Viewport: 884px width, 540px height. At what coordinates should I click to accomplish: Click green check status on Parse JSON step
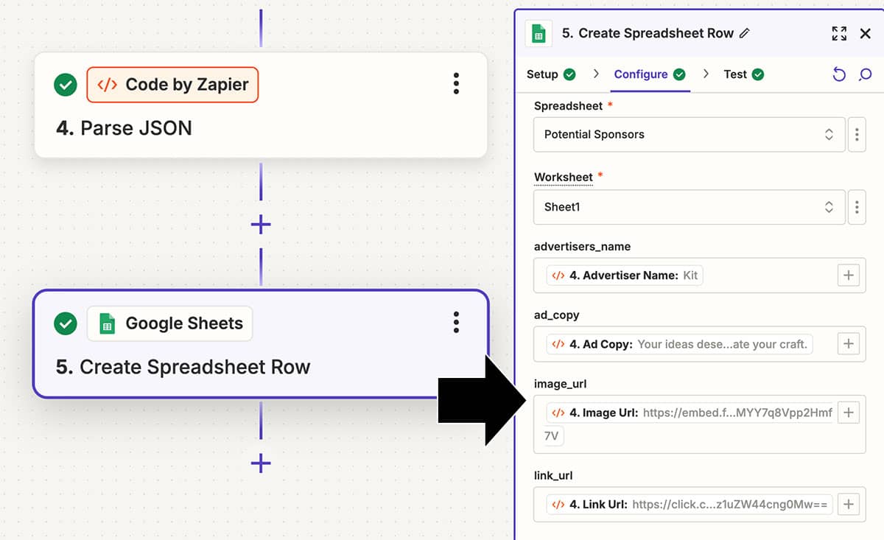[66, 85]
